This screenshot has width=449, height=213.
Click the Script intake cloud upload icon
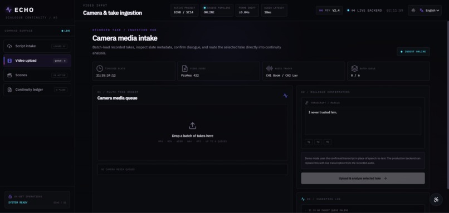pos(9,46)
